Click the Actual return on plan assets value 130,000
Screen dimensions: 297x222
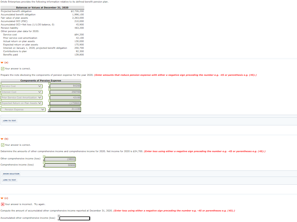79,42
